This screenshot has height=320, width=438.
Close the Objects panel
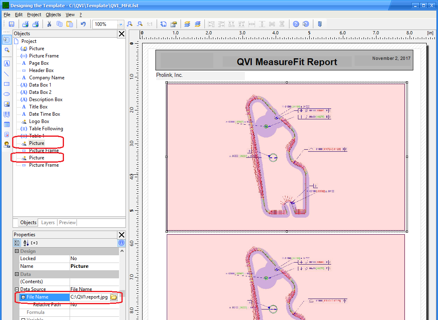[121, 34]
